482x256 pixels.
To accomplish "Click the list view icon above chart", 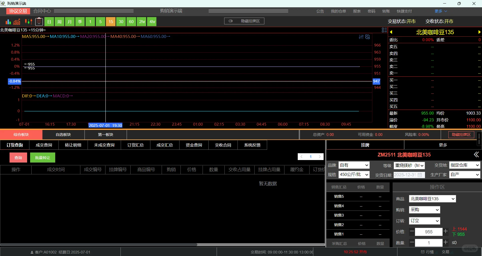I will tap(384, 30).
